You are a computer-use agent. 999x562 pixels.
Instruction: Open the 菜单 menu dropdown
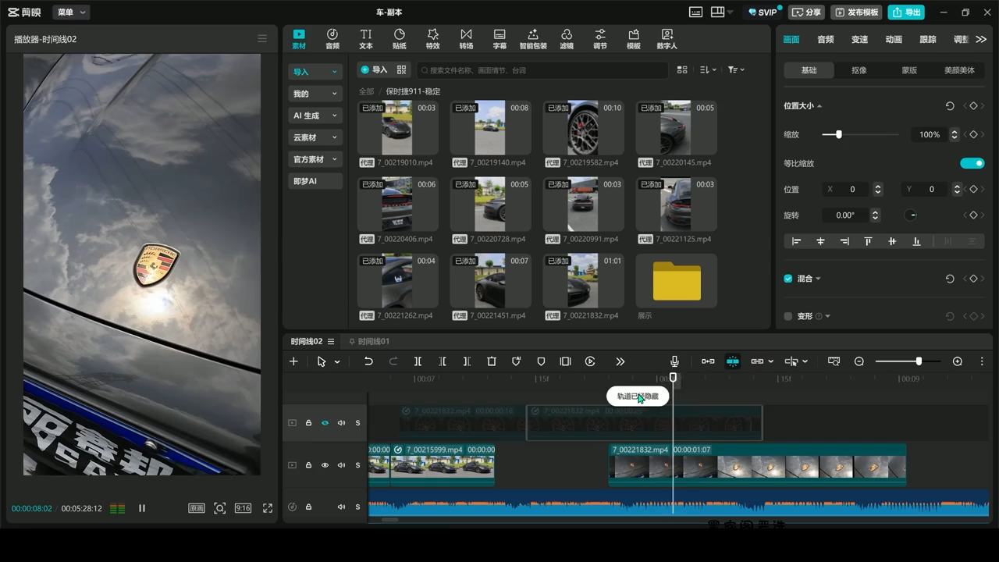tap(72, 12)
